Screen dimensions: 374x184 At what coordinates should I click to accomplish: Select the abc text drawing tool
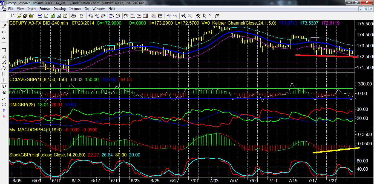[4, 38]
